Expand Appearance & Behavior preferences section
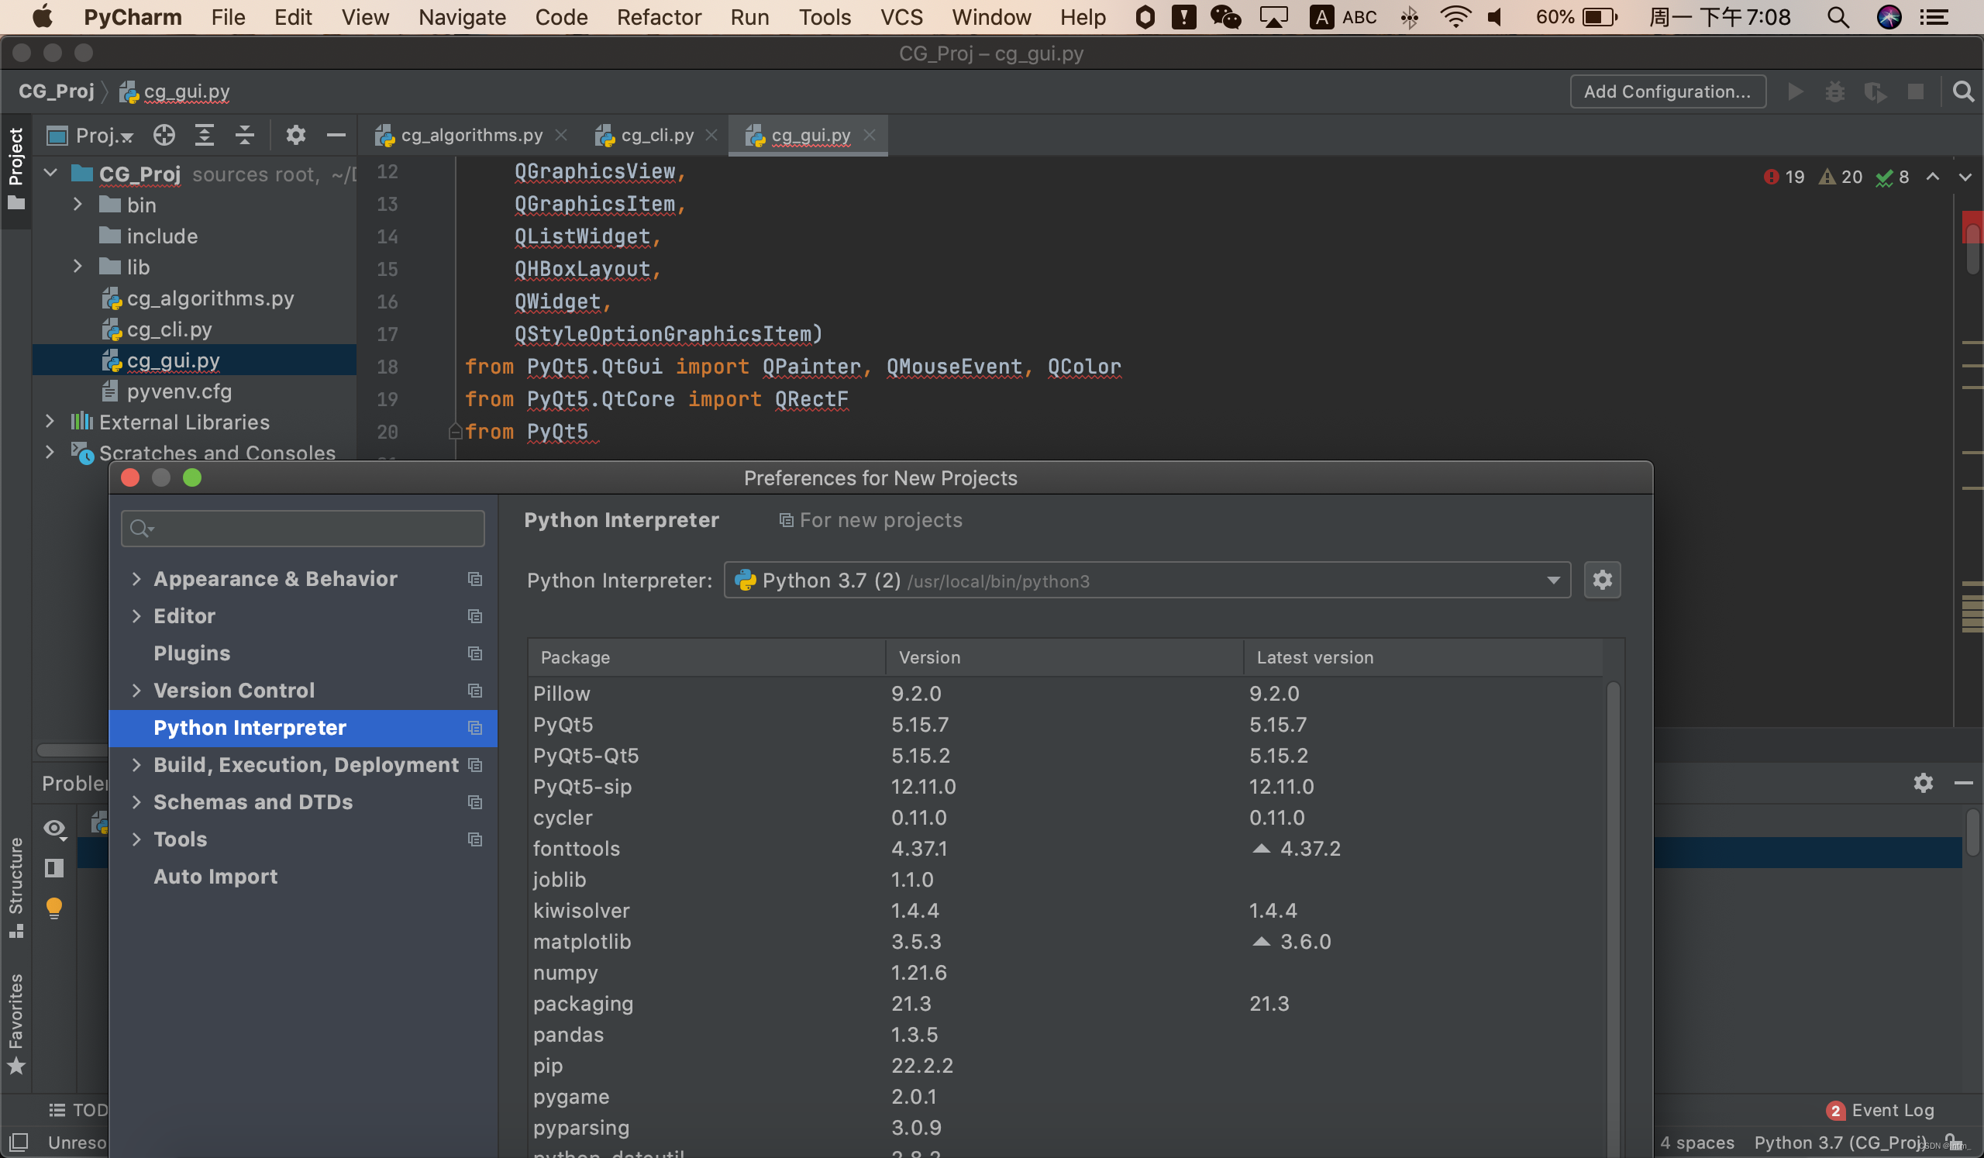Screen dimensions: 1984x1158 (136, 580)
